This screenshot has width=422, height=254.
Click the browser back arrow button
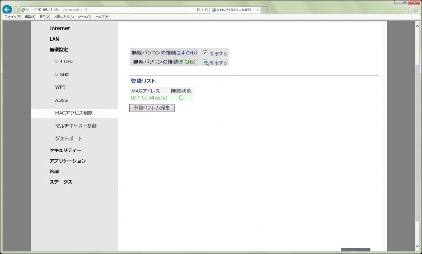point(7,9)
